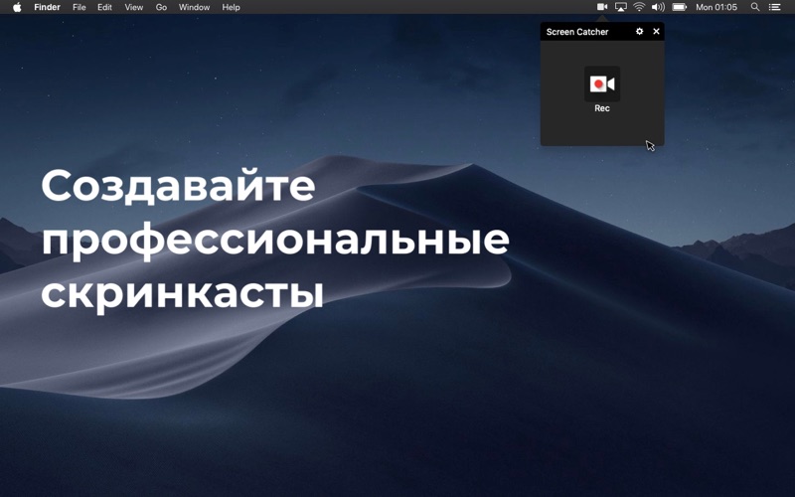Open the View menu

(134, 7)
